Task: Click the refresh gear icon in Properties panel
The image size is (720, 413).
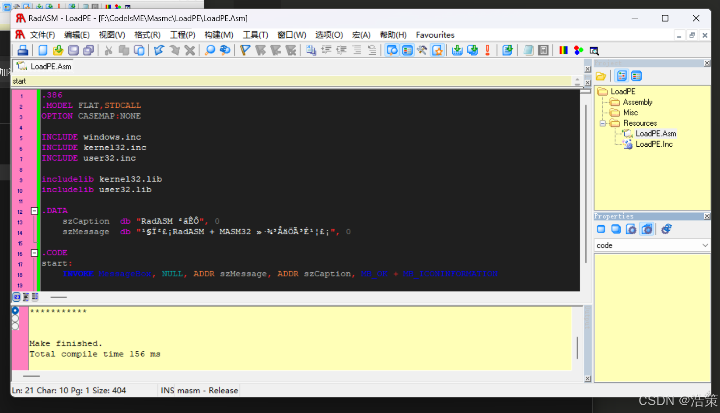Action: click(x=666, y=229)
